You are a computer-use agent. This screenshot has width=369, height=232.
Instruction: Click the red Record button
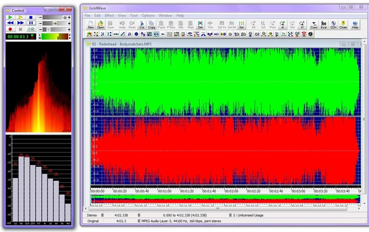click(x=10, y=29)
